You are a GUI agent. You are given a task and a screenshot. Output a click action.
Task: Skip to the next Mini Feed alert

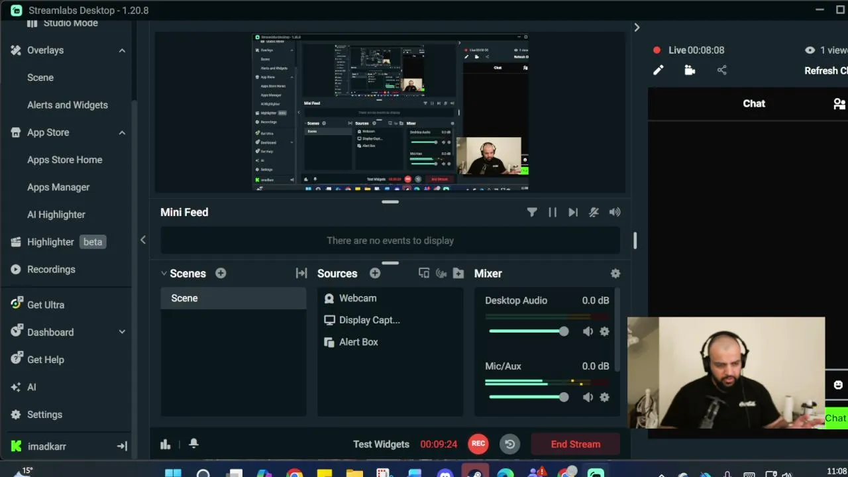point(573,212)
